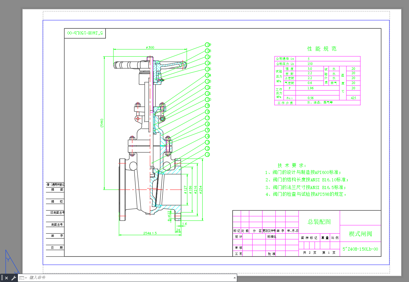Select the 气密封 table cell
The width and height of the screenshot is (409, 282).
289,83
